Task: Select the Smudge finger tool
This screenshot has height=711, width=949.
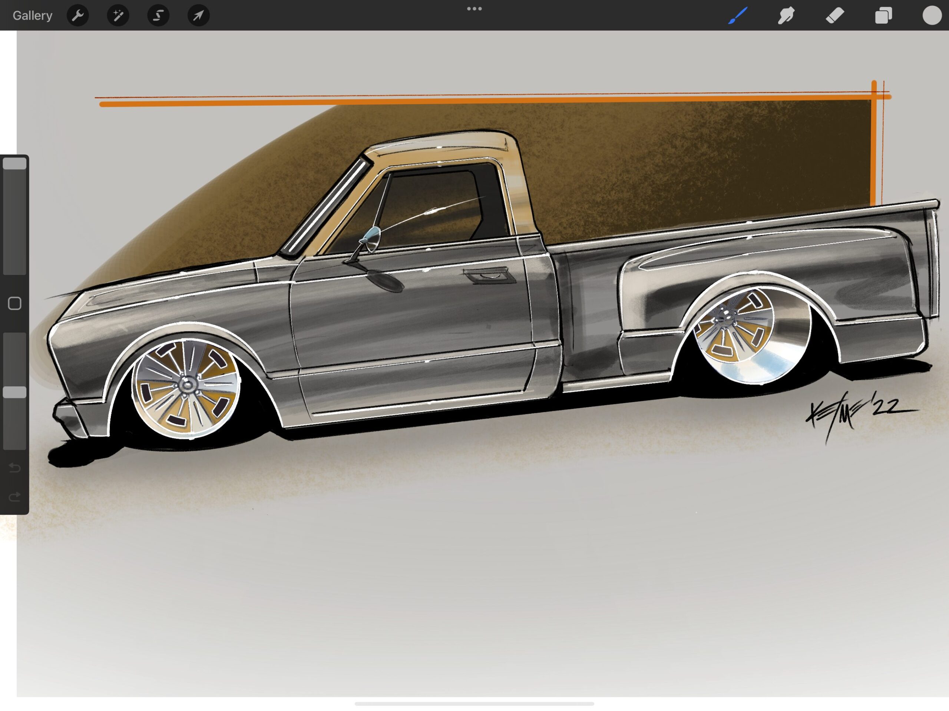Action: [786, 16]
